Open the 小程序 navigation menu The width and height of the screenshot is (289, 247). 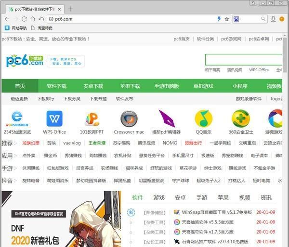pyautogui.click(x=240, y=86)
